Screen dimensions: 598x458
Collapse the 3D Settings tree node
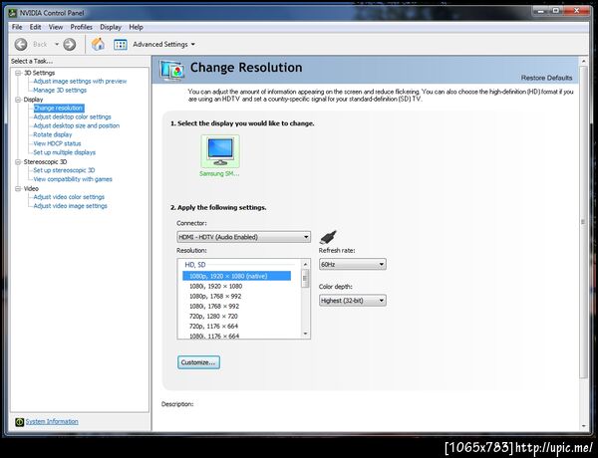click(x=18, y=73)
